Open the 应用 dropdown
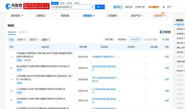This screenshot has height=109, width=185. pyautogui.click(x=118, y=7)
